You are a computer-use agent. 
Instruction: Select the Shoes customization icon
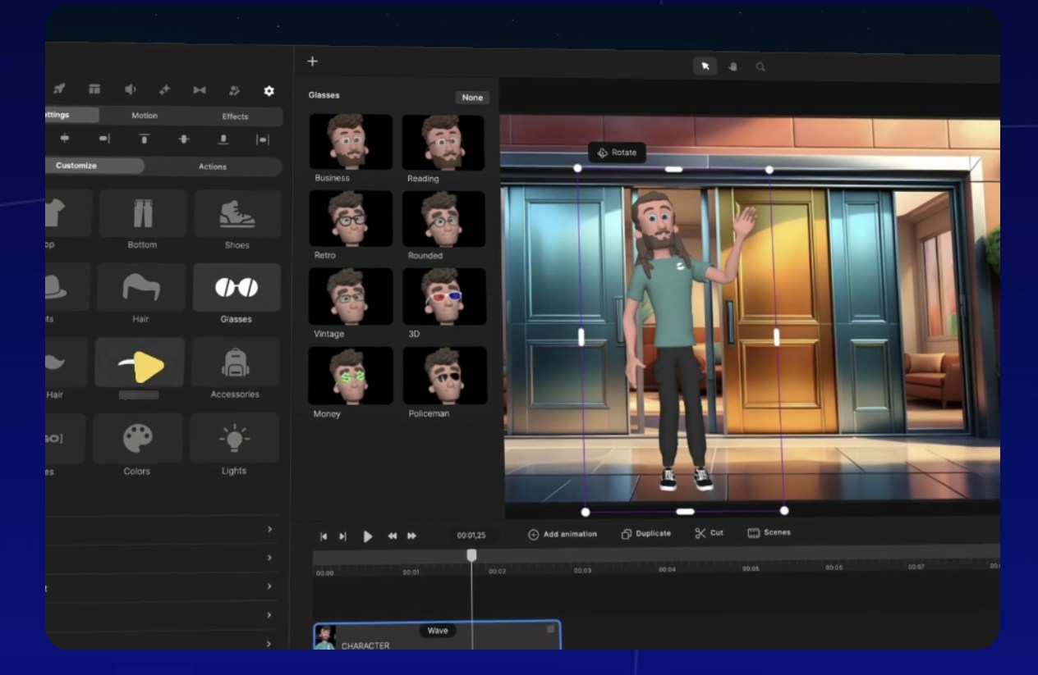click(237, 215)
